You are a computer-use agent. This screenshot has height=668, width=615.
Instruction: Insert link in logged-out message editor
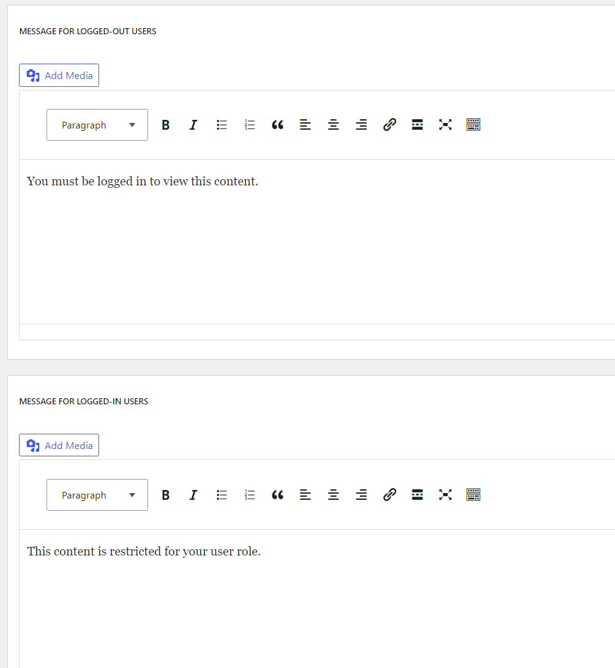(390, 125)
